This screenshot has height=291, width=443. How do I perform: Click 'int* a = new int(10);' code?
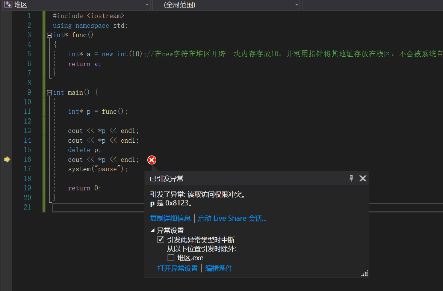coord(107,54)
